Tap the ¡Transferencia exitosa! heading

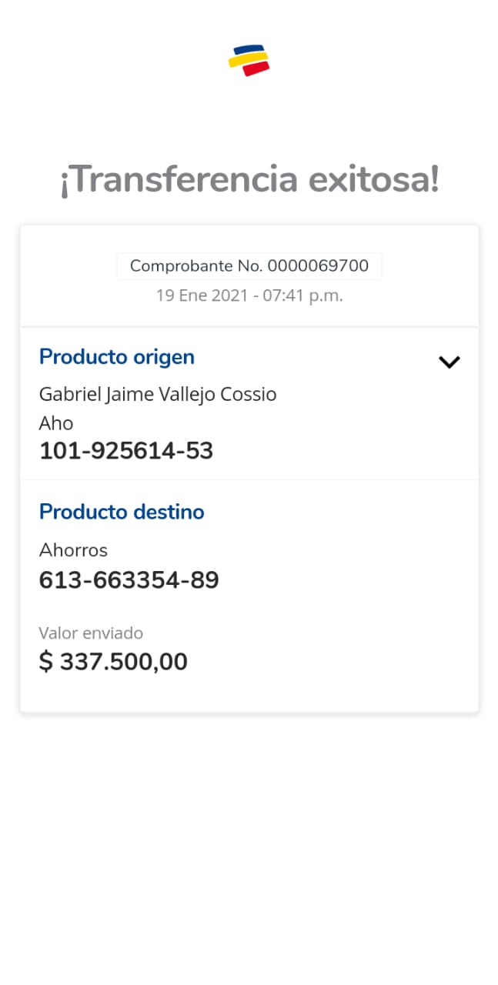click(249, 180)
